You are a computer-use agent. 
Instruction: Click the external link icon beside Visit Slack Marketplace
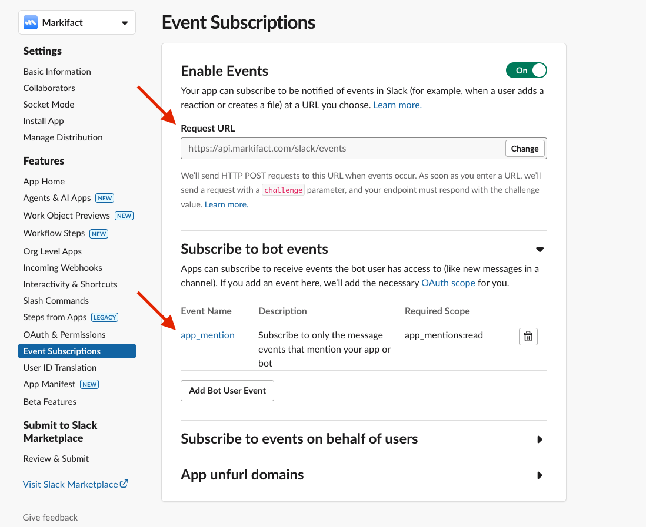(x=123, y=484)
